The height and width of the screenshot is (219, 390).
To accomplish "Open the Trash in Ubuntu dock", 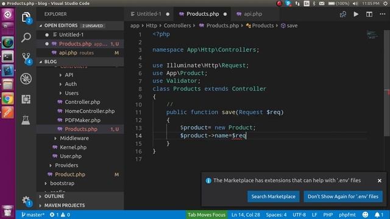I will coord(8,211).
